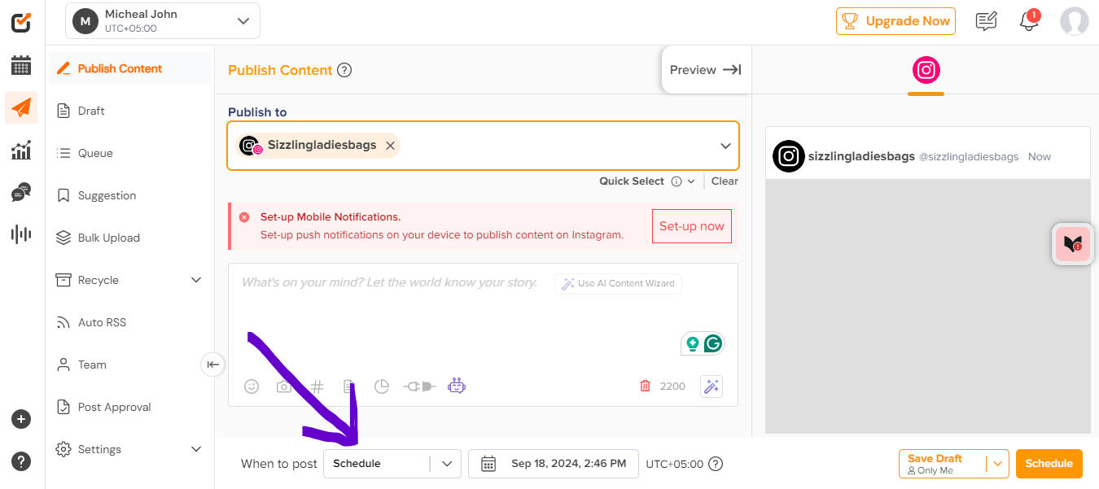Click the help icon beside UTC+05:00
1099x489 pixels.
(716, 464)
